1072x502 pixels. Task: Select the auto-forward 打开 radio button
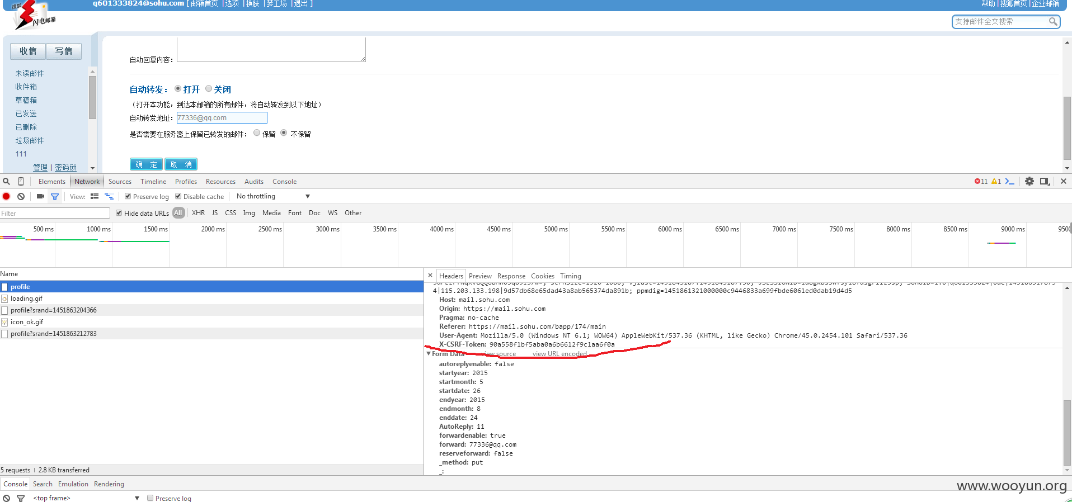click(178, 88)
